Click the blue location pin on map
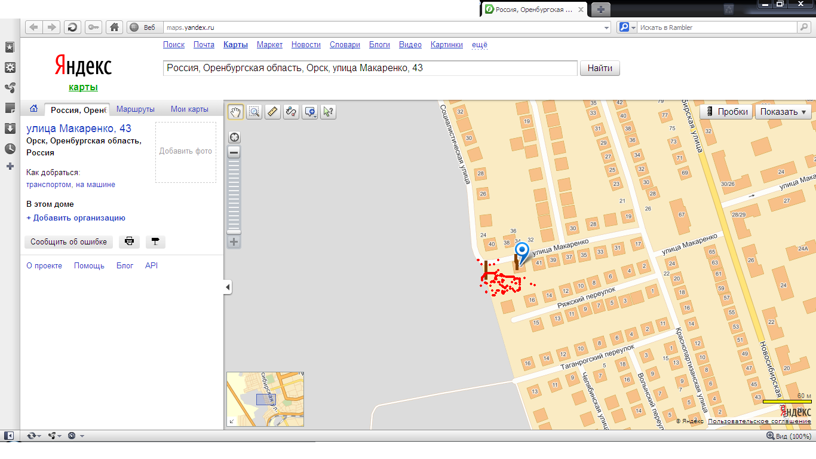The image size is (816, 459). (x=523, y=253)
